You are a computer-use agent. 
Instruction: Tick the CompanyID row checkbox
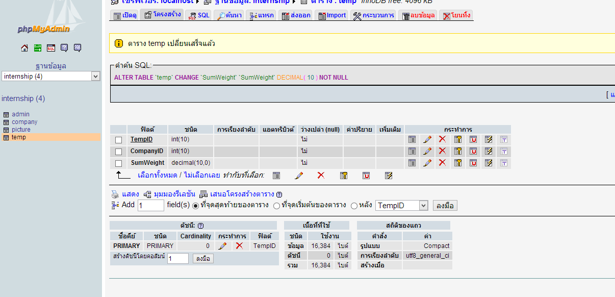coord(119,152)
